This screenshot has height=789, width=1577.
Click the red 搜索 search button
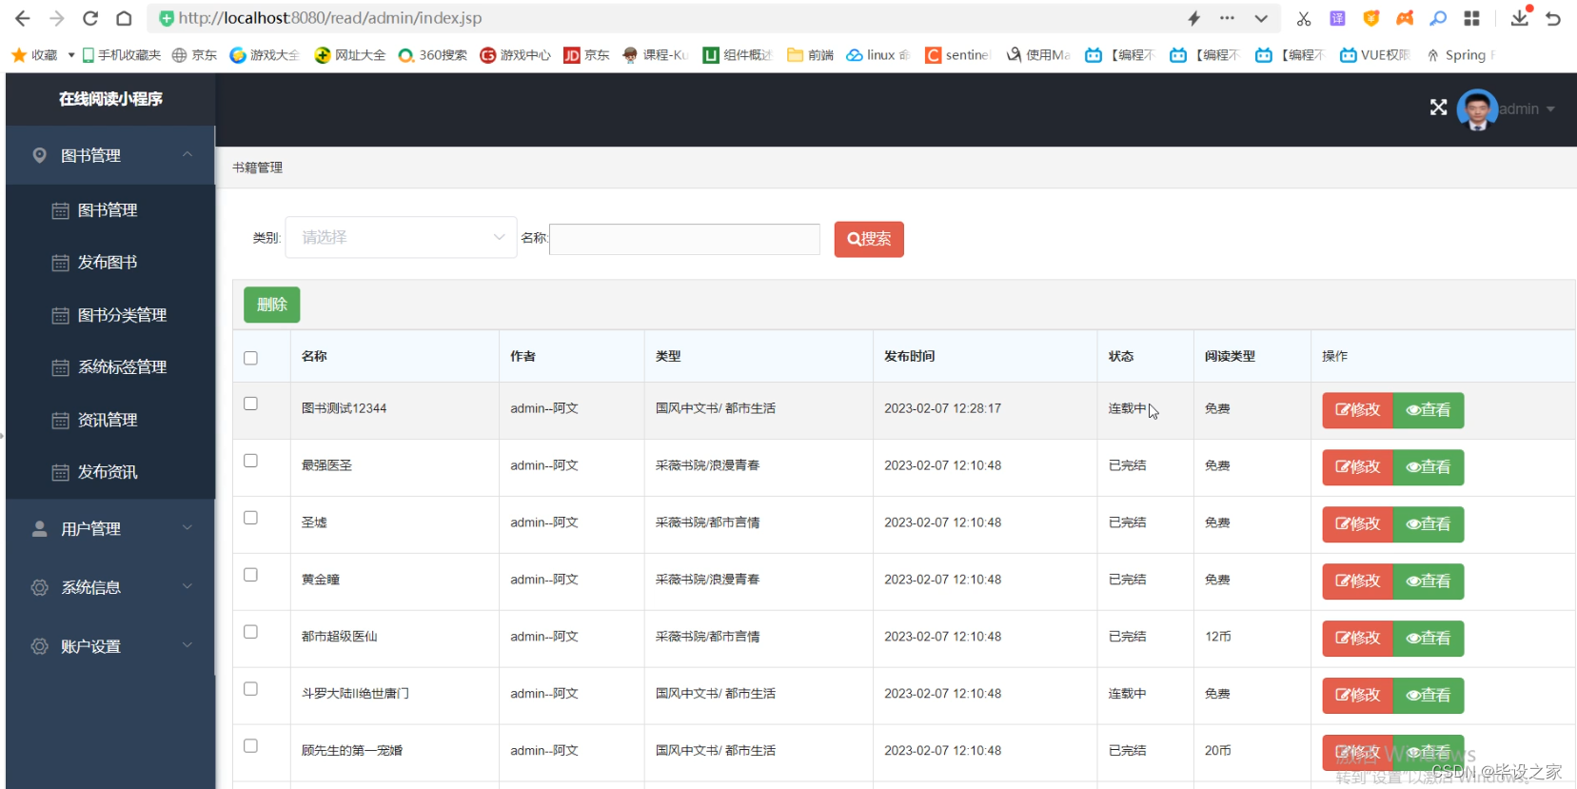click(869, 239)
